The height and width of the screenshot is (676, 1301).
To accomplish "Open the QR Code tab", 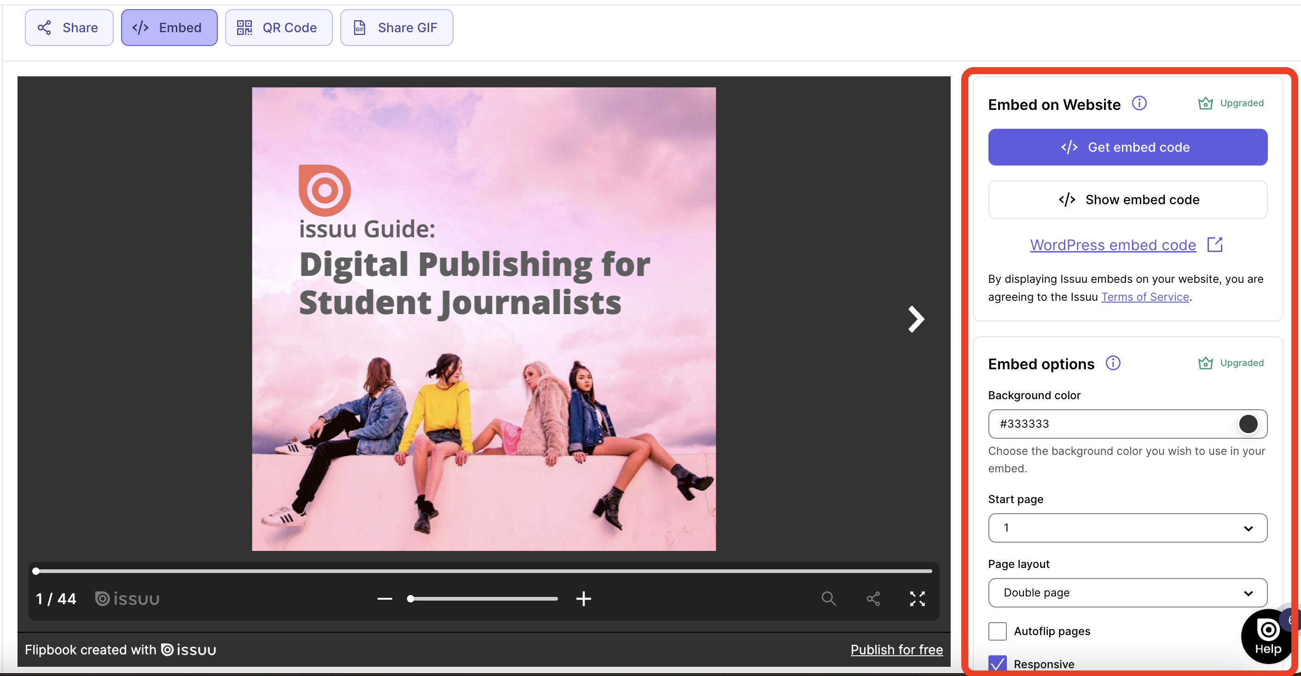I will pos(279,28).
